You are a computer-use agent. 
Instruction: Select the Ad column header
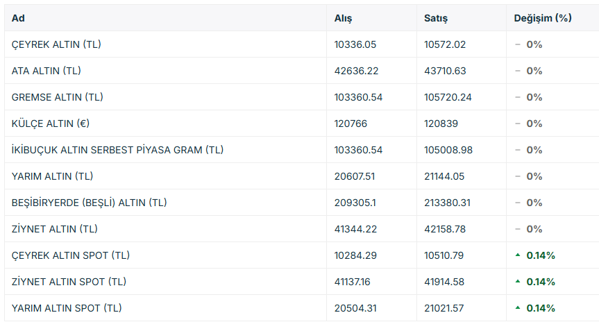(x=18, y=18)
